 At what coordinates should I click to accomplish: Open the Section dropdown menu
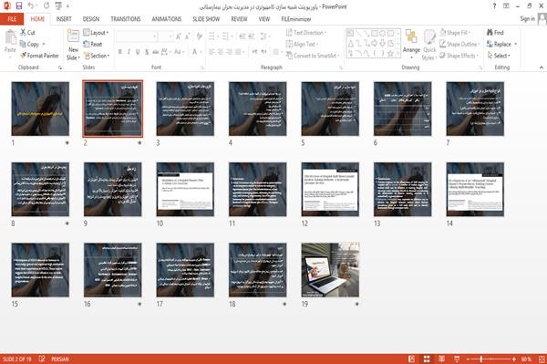click(x=97, y=56)
